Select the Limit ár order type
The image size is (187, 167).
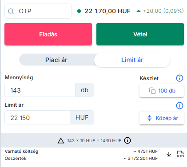(132, 60)
